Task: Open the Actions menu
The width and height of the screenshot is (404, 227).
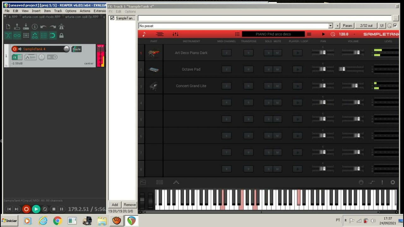Action: (85, 11)
